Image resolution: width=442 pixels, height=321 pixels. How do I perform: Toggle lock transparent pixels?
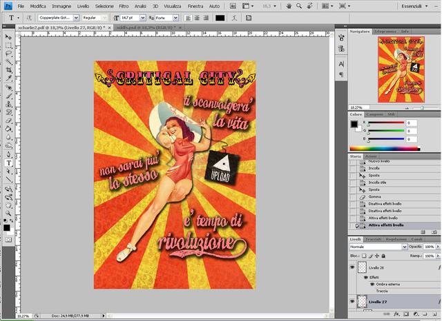[364, 256]
